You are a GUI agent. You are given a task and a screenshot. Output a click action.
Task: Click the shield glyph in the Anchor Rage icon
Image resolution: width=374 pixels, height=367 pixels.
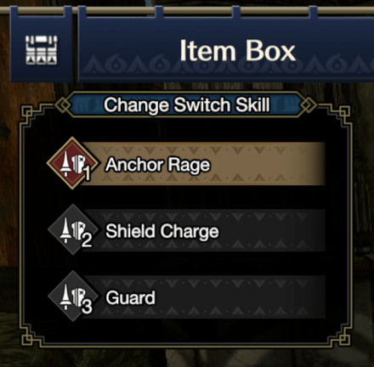(x=77, y=164)
